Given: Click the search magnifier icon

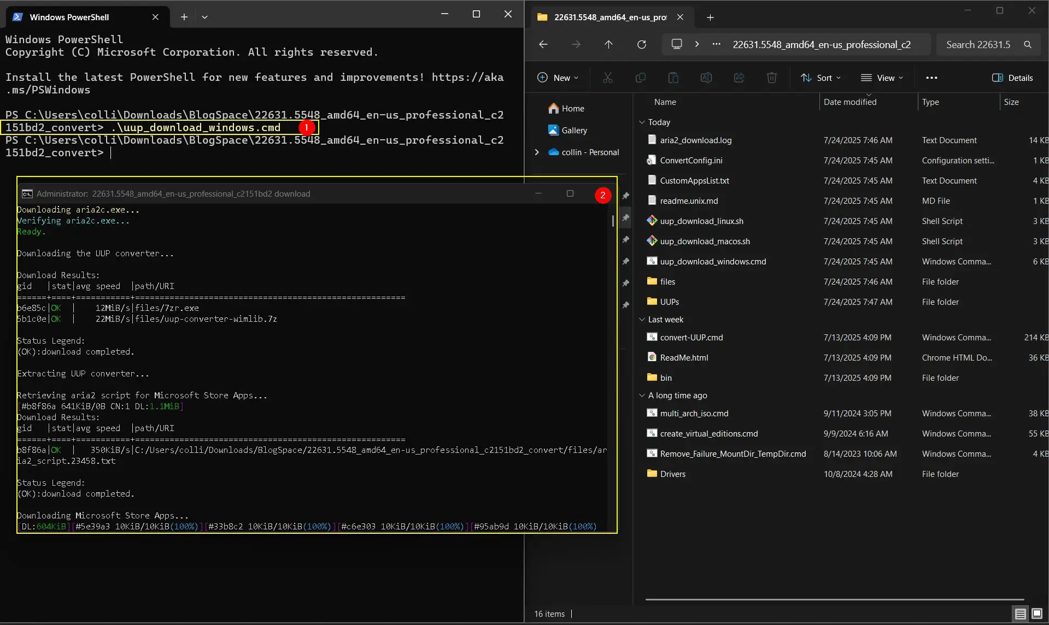Looking at the screenshot, I should (x=1028, y=44).
